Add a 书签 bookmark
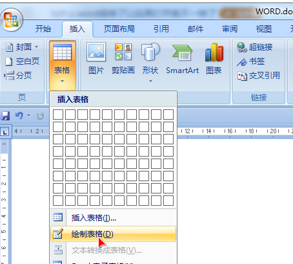293x264 pixels. coord(251,61)
